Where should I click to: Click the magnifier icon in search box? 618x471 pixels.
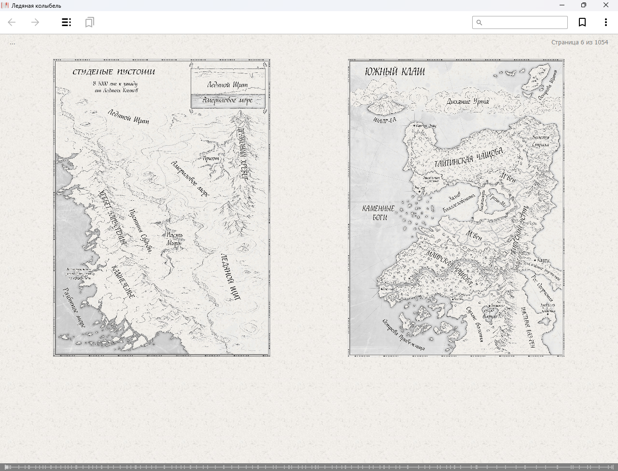[x=479, y=23]
